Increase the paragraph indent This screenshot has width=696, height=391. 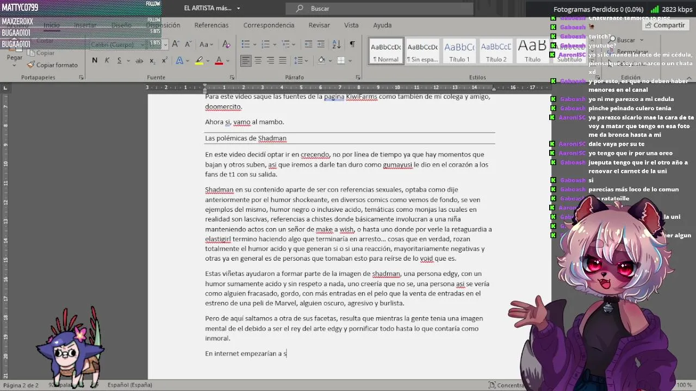coord(321,45)
